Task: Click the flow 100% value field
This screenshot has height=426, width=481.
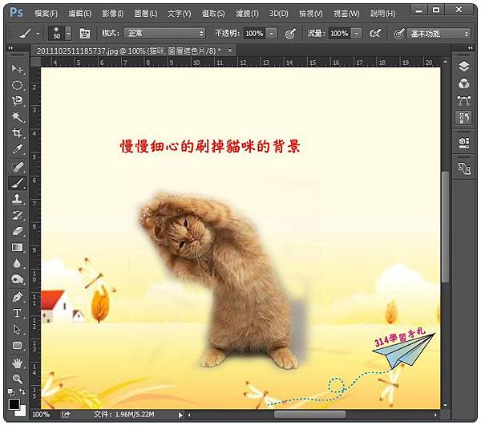Action: pyautogui.click(x=339, y=33)
